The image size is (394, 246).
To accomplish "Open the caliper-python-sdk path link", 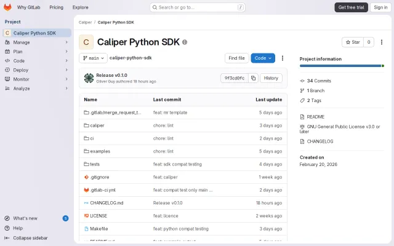I will coord(131,58).
